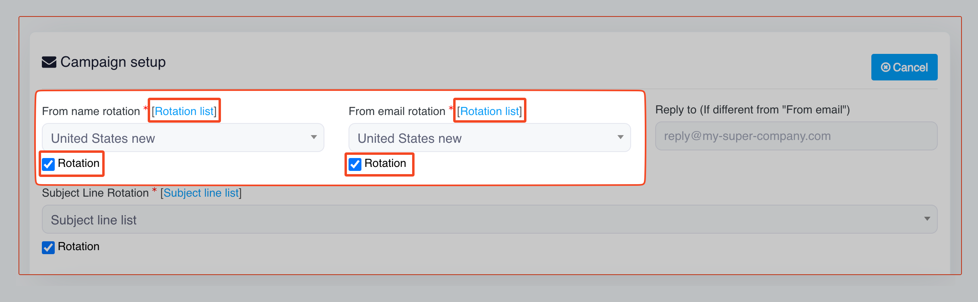Follow Rotation list link for From email
This screenshot has height=302, width=978.
click(x=489, y=111)
